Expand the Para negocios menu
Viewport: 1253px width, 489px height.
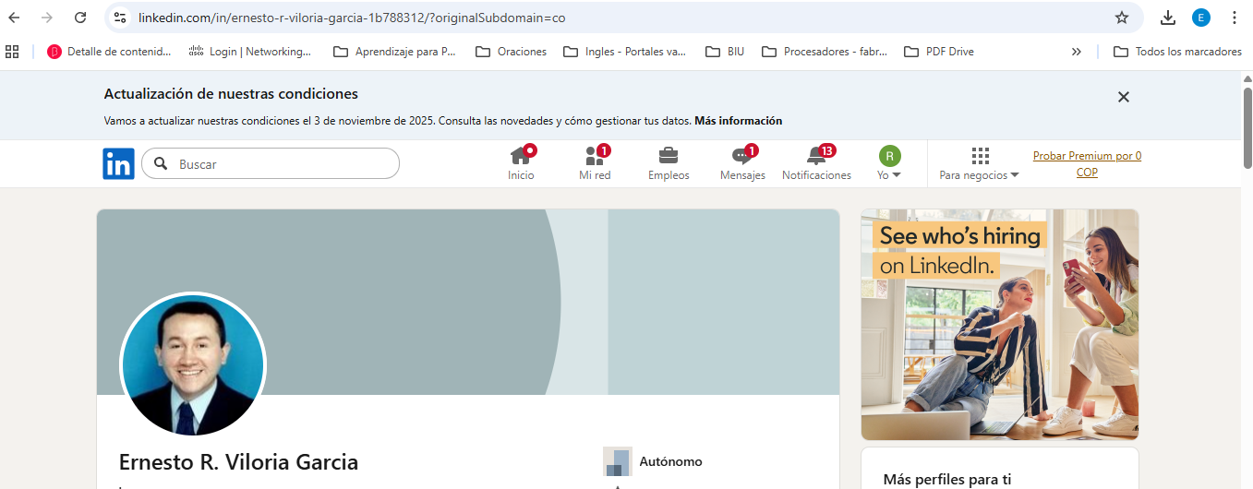[x=979, y=164]
